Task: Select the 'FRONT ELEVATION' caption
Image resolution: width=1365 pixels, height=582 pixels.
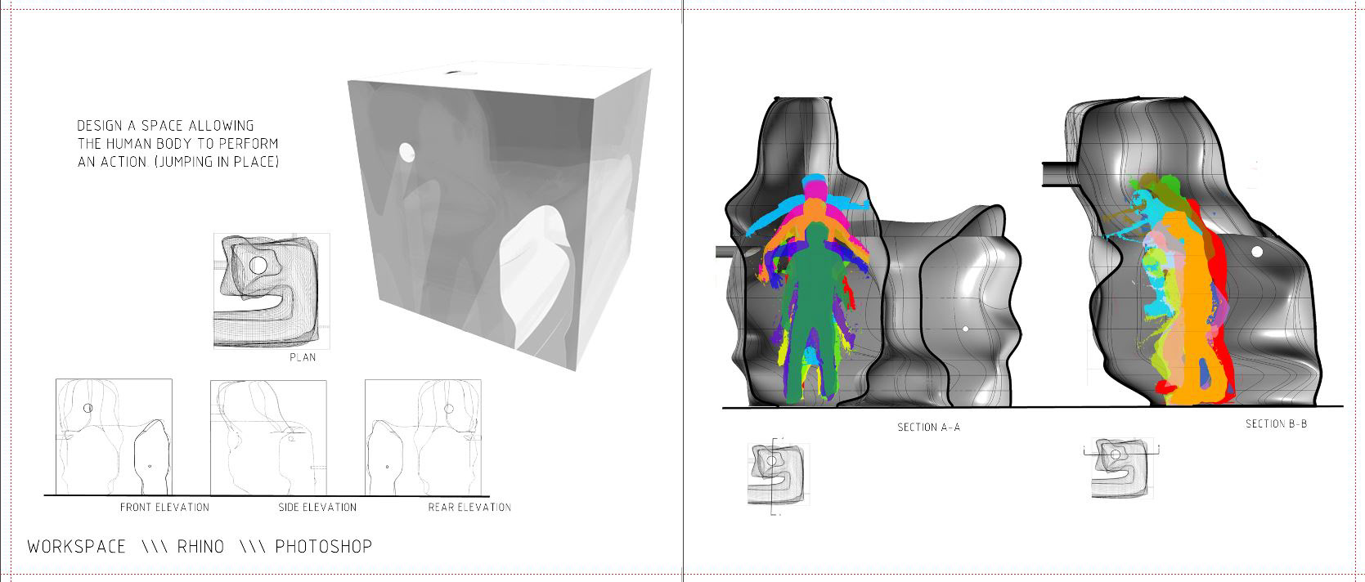Action: [x=164, y=508]
